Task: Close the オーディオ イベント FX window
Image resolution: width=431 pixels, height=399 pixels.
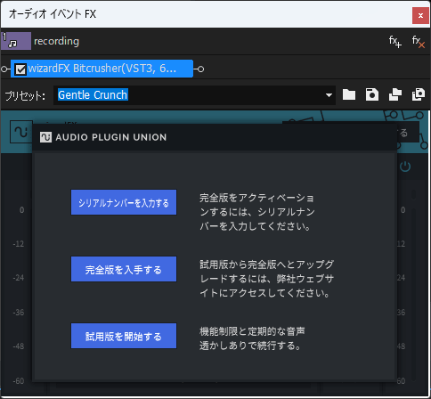Action: (x=420, y=15)
